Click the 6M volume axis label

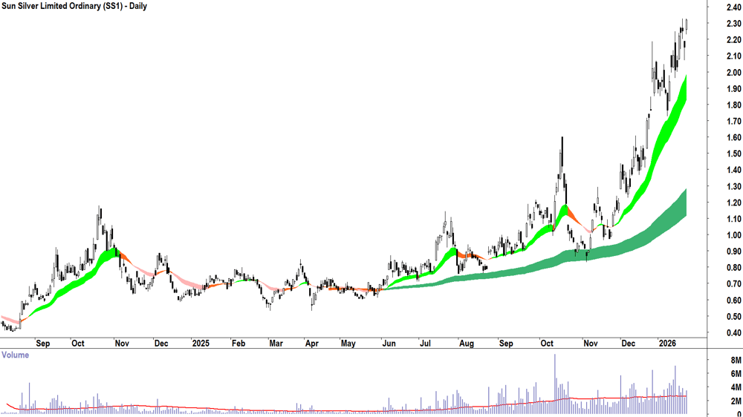[x=736, y=374]
